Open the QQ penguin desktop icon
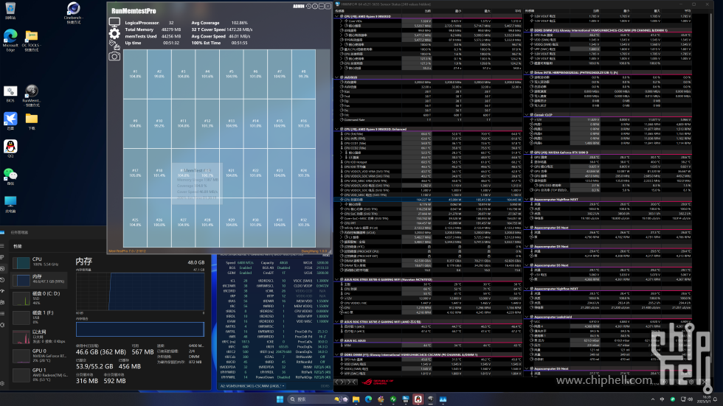Image resolution: width=723 pixels, height=406 pixels. [x=10, y=149]
